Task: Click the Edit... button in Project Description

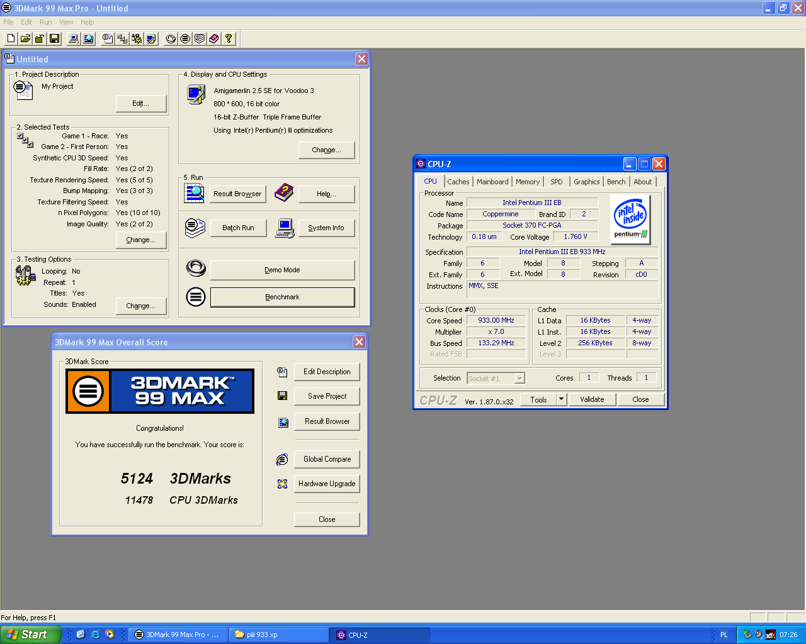Action: (141, 103)
